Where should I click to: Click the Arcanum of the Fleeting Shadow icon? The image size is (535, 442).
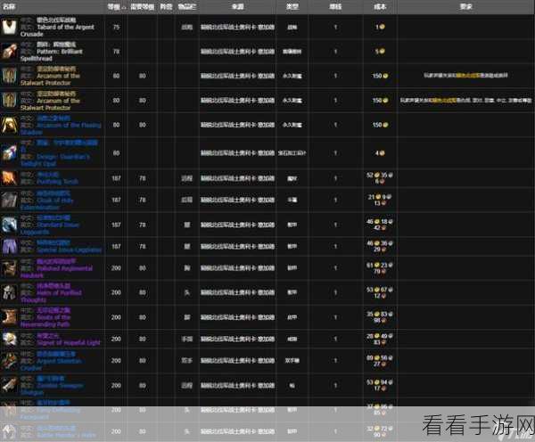tap(9, 125)
